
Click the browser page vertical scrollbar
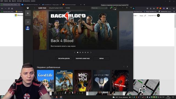175,21
